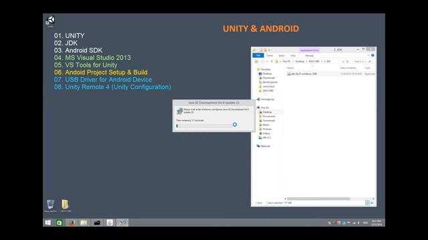Select This PC in navigation pane
Viewport: 428px width, 240px height.
coord(263,108)
